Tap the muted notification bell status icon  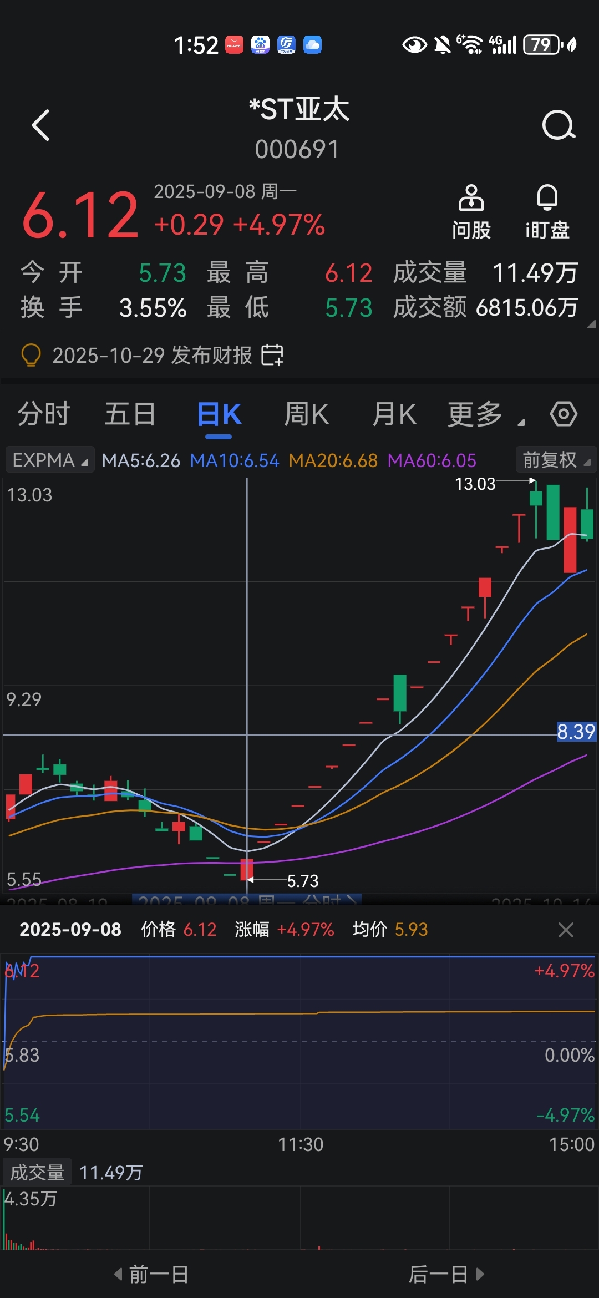point(442,44)
